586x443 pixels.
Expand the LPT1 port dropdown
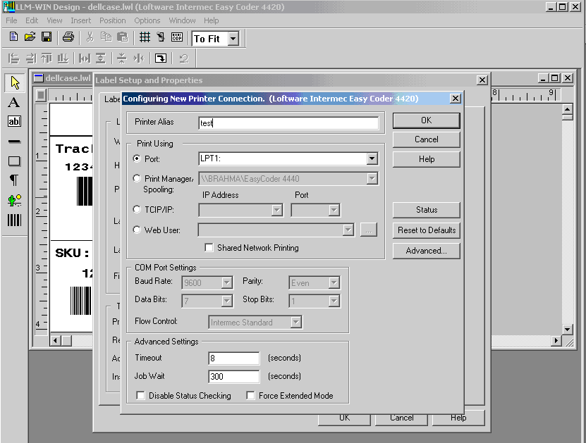[372, 159]
